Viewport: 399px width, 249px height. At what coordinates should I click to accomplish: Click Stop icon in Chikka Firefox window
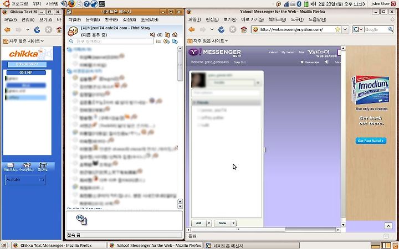(48, 30)
